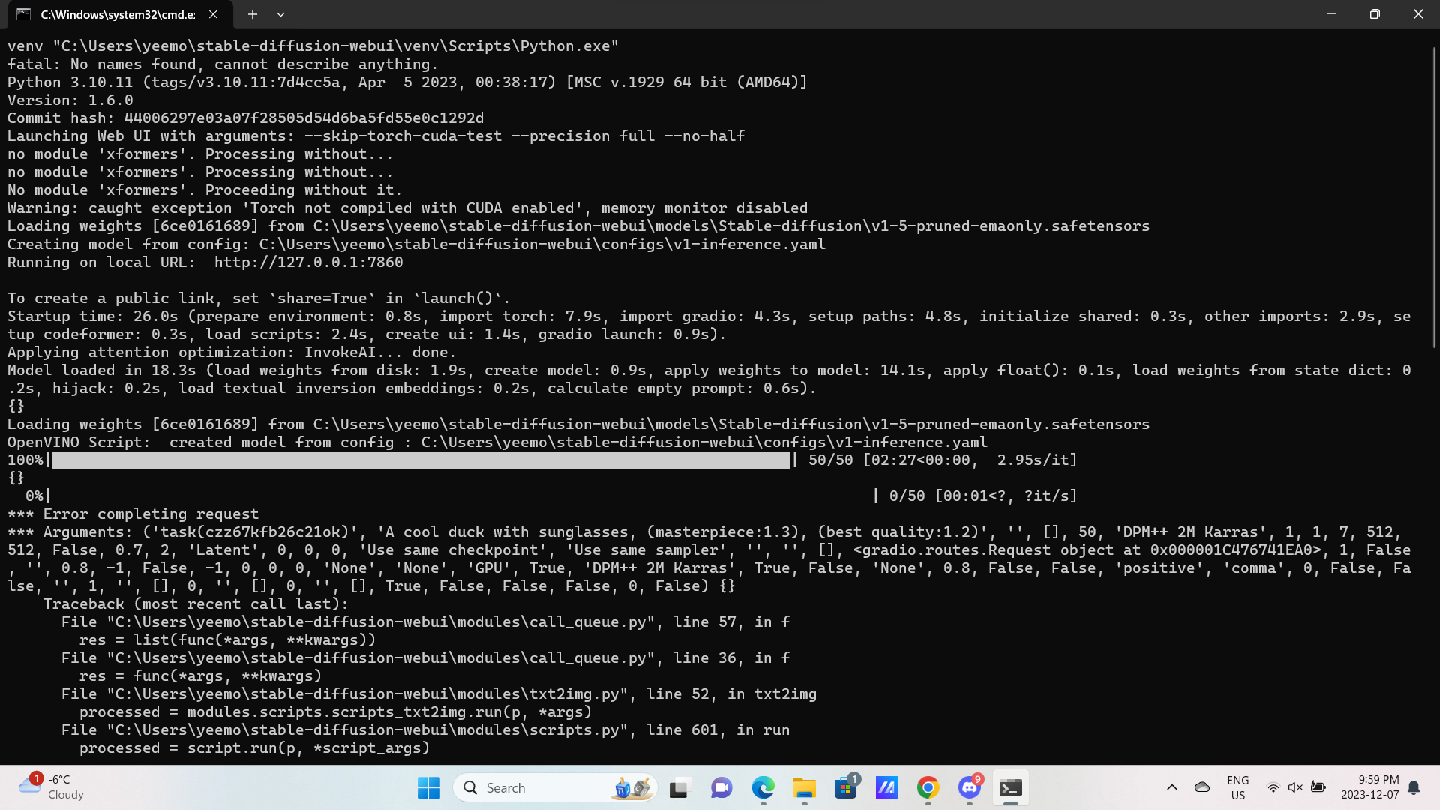Screen dimensions: 1440x810
Task: Open the clock and date panel
Action: 1369,787
